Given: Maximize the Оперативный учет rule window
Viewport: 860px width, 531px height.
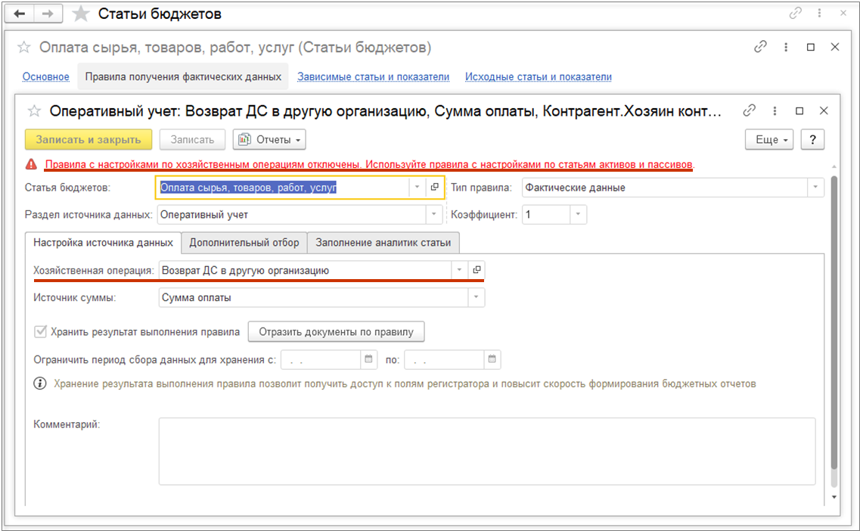Looking at the screenshot, I should (x=799, y=110).
